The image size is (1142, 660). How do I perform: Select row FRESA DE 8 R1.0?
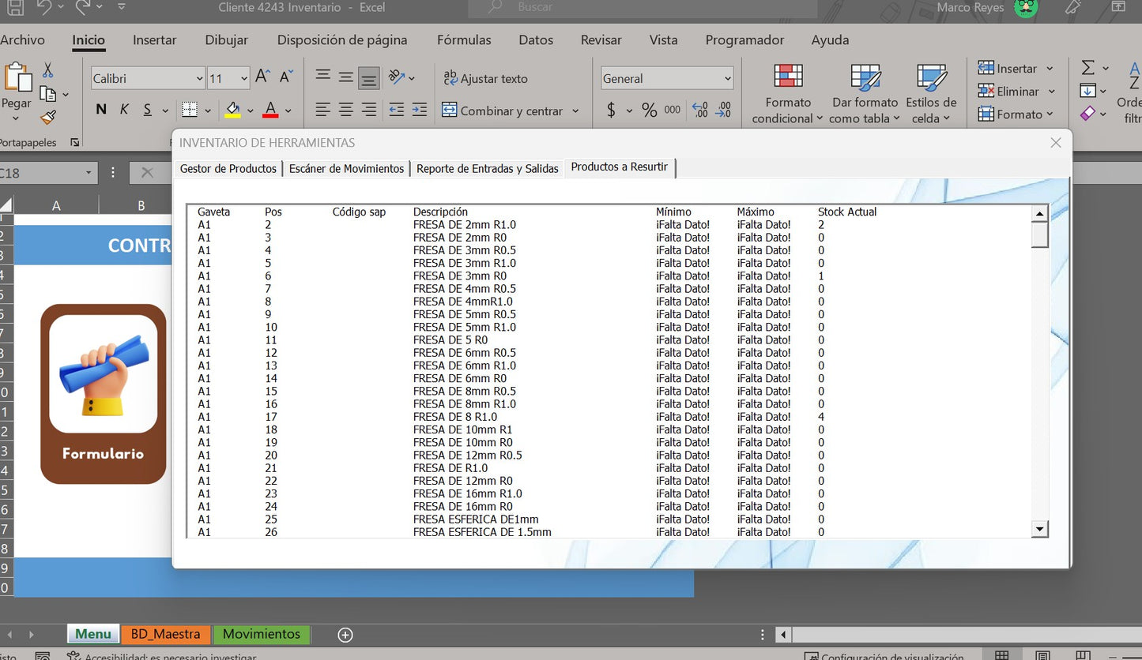click(x=609, y=417)
